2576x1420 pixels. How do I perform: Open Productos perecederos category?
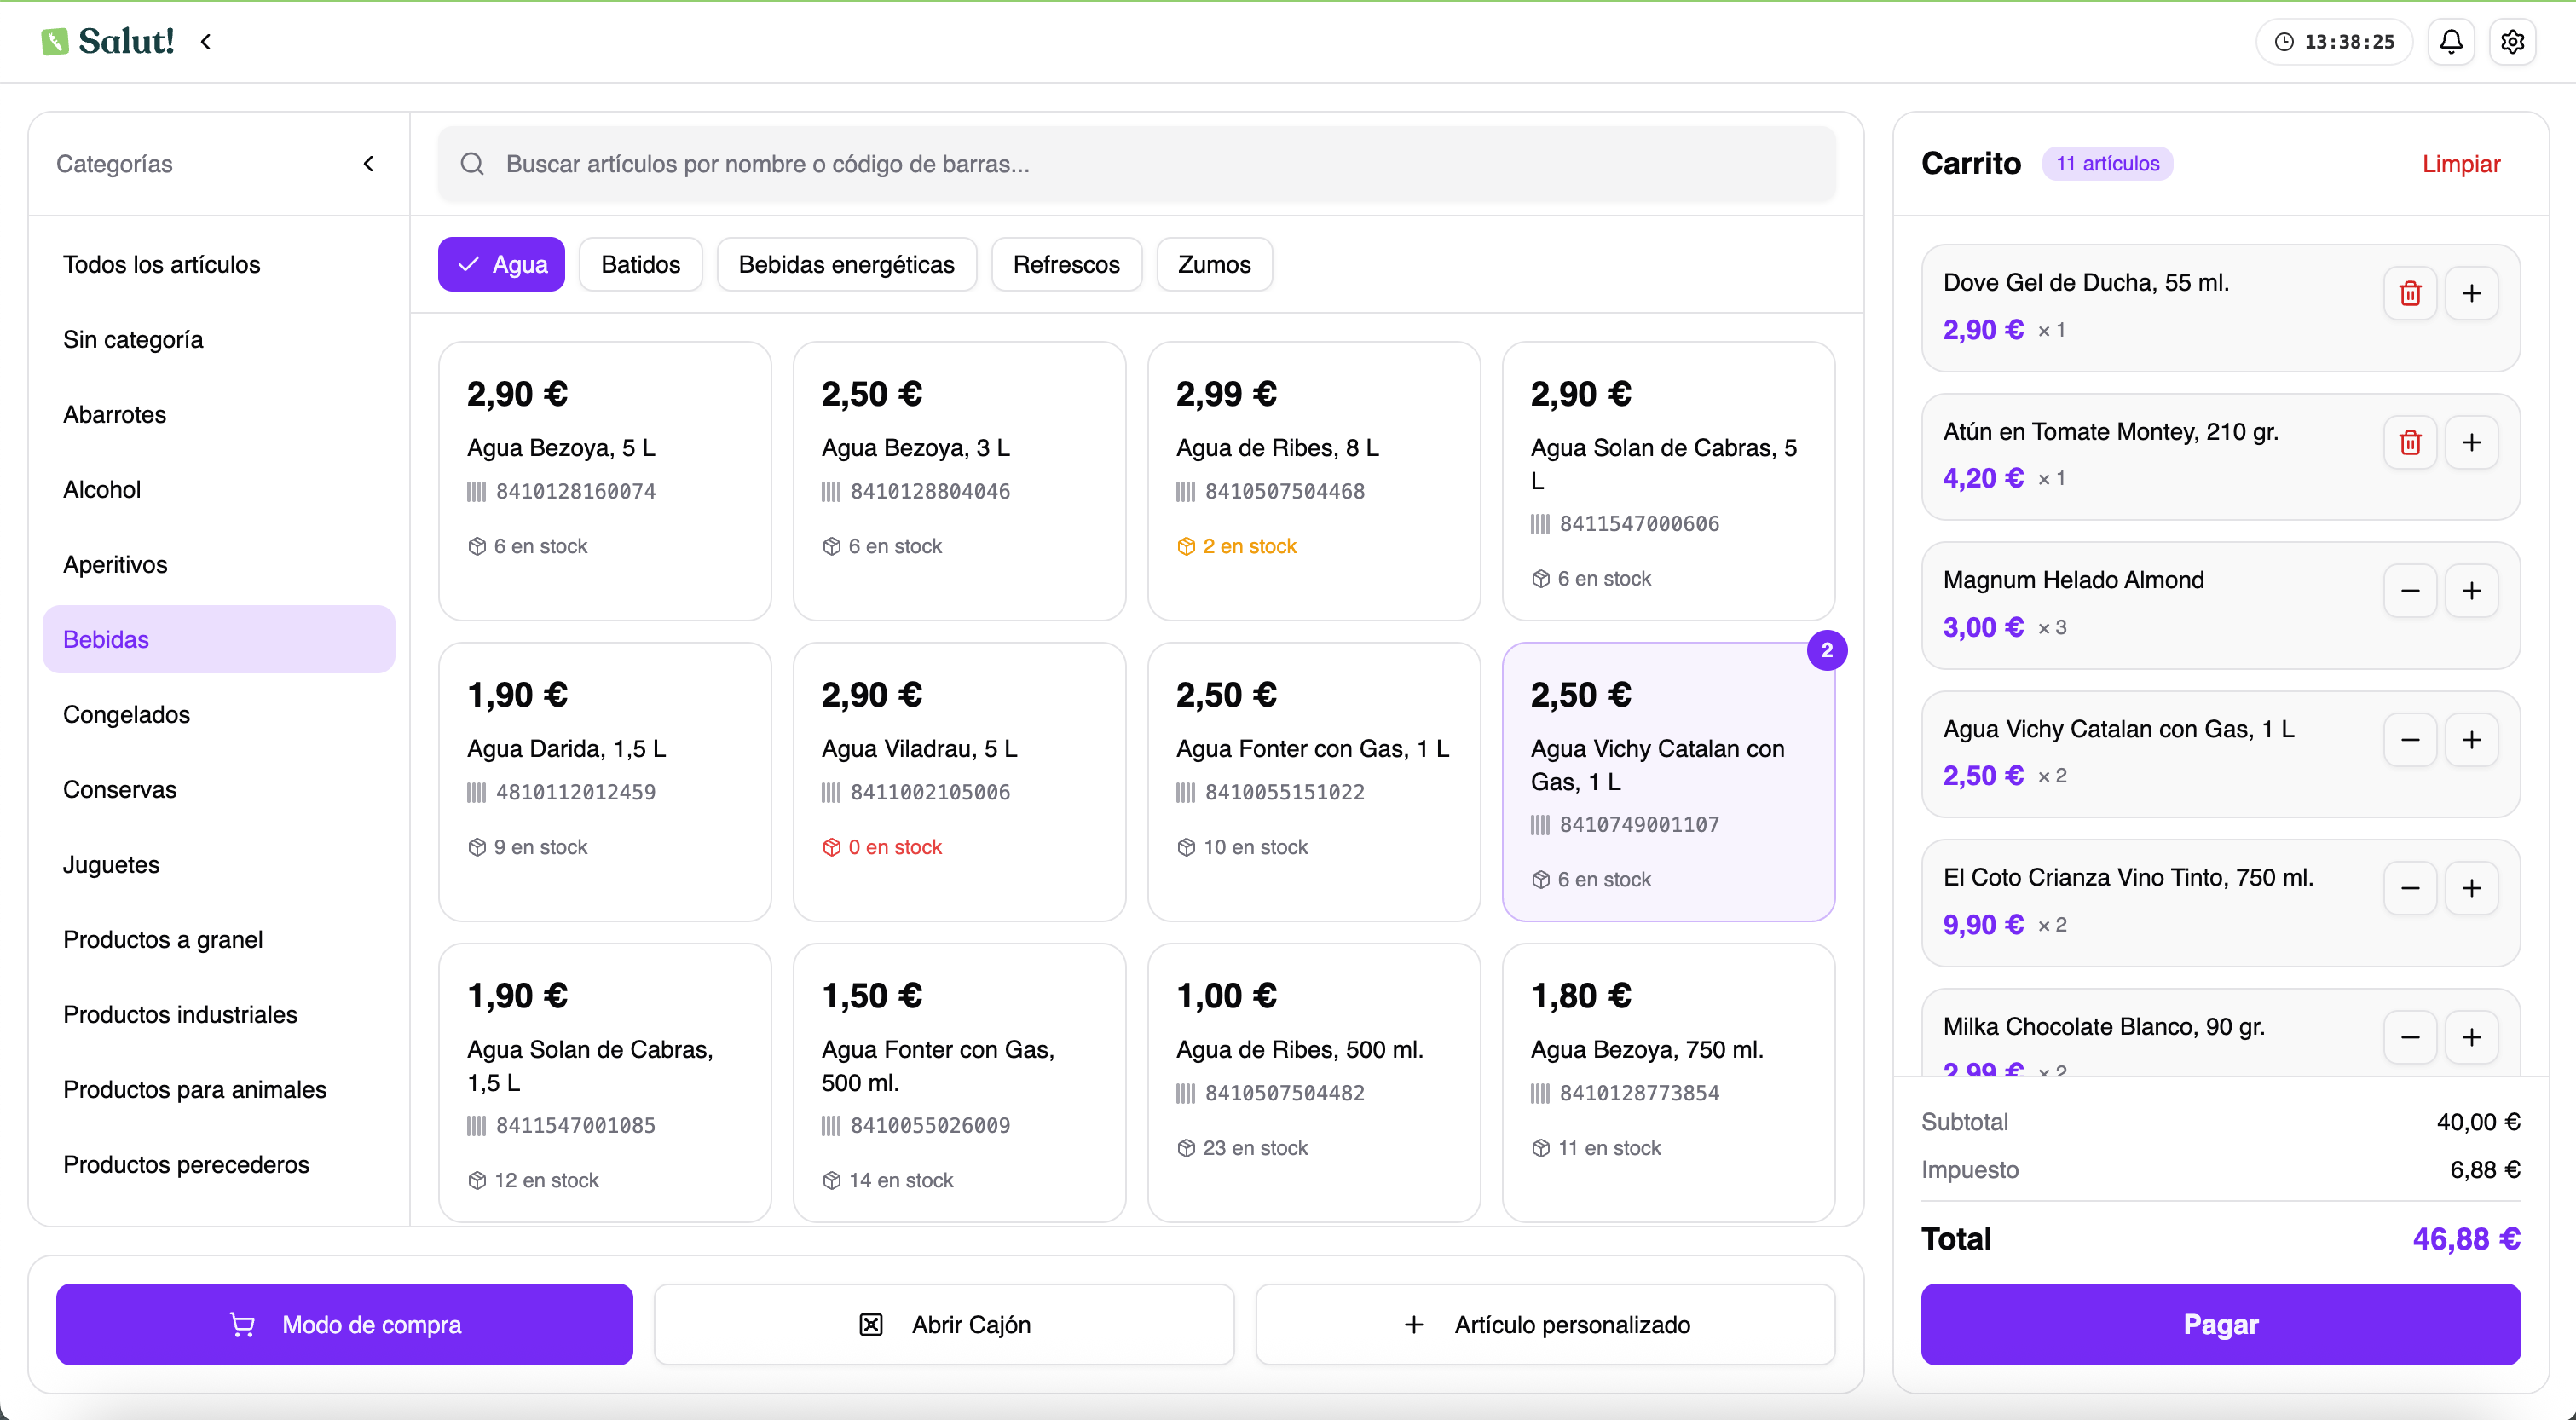[218, 1164]
